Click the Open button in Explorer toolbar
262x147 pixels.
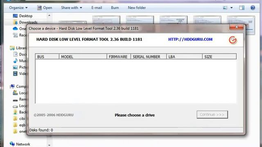(45, 8)
